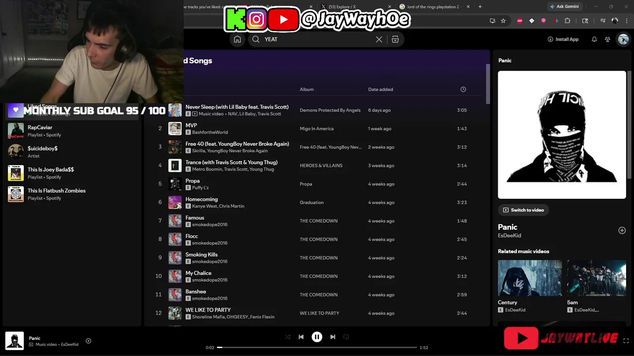Open the Graduation album link
Viewport: 634px width, 356px height.
point(312,202)
